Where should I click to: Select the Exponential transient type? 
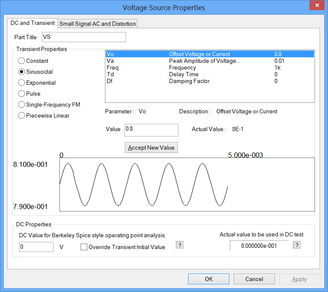click(22, 83)
